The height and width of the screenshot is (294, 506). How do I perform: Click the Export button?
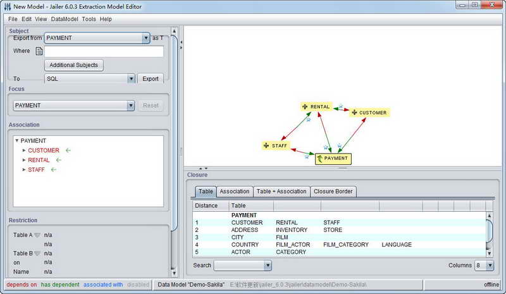tap(151, 79)
